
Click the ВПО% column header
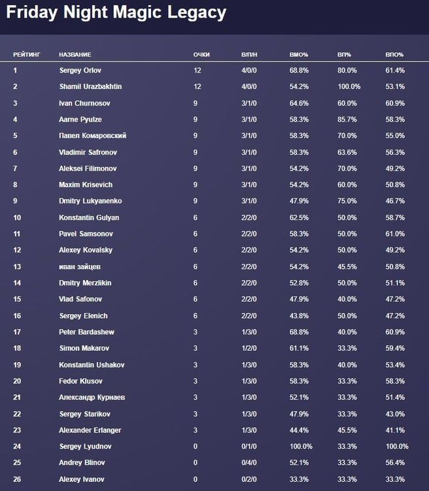tap(394, 54)
